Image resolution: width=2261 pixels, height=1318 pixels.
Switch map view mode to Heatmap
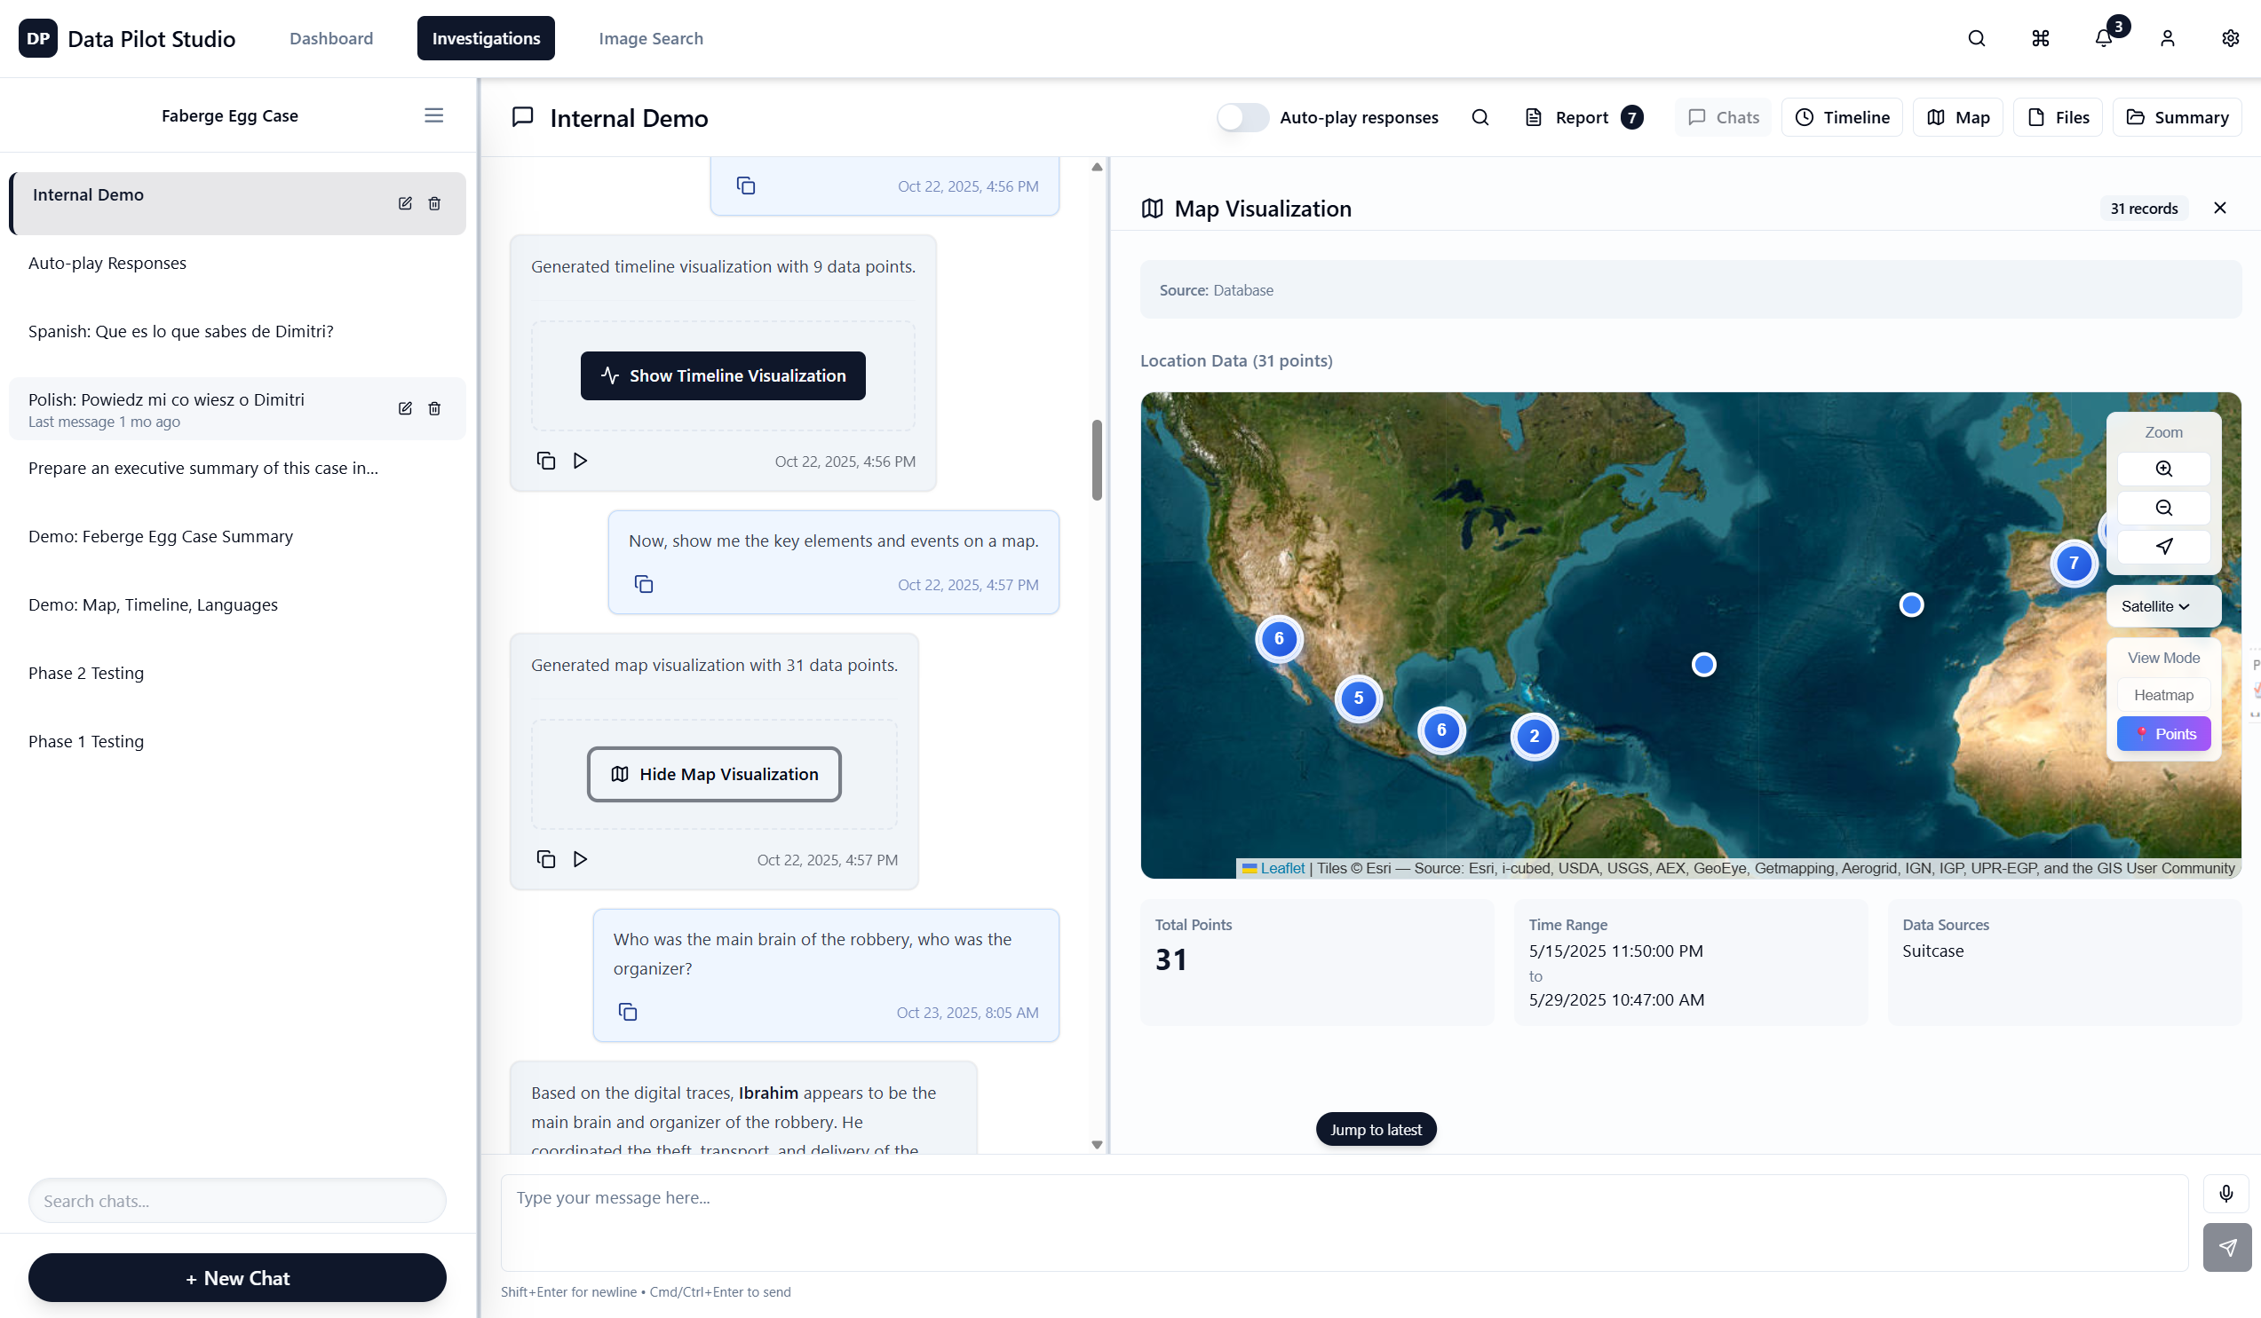pos(2163,696)
